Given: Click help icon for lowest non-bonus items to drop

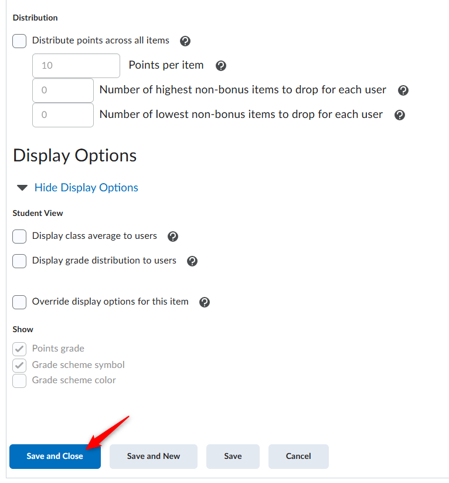Looking at the screenshot, I should [x=399, y=115].
